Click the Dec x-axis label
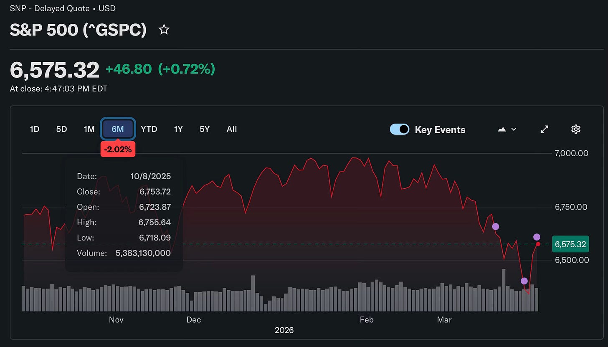 (194, 320)
